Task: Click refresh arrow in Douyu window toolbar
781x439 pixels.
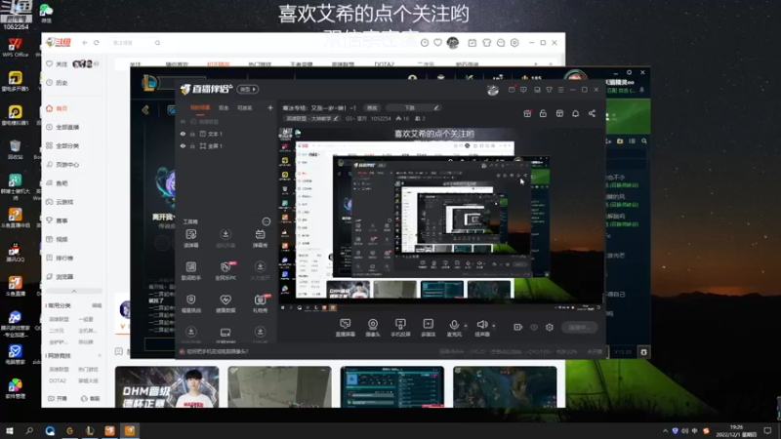Action: pos(97,43)
